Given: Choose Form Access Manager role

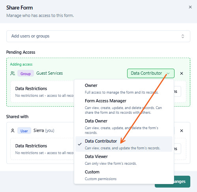Looking at the screenshot, I should click(x=124, y=107).
